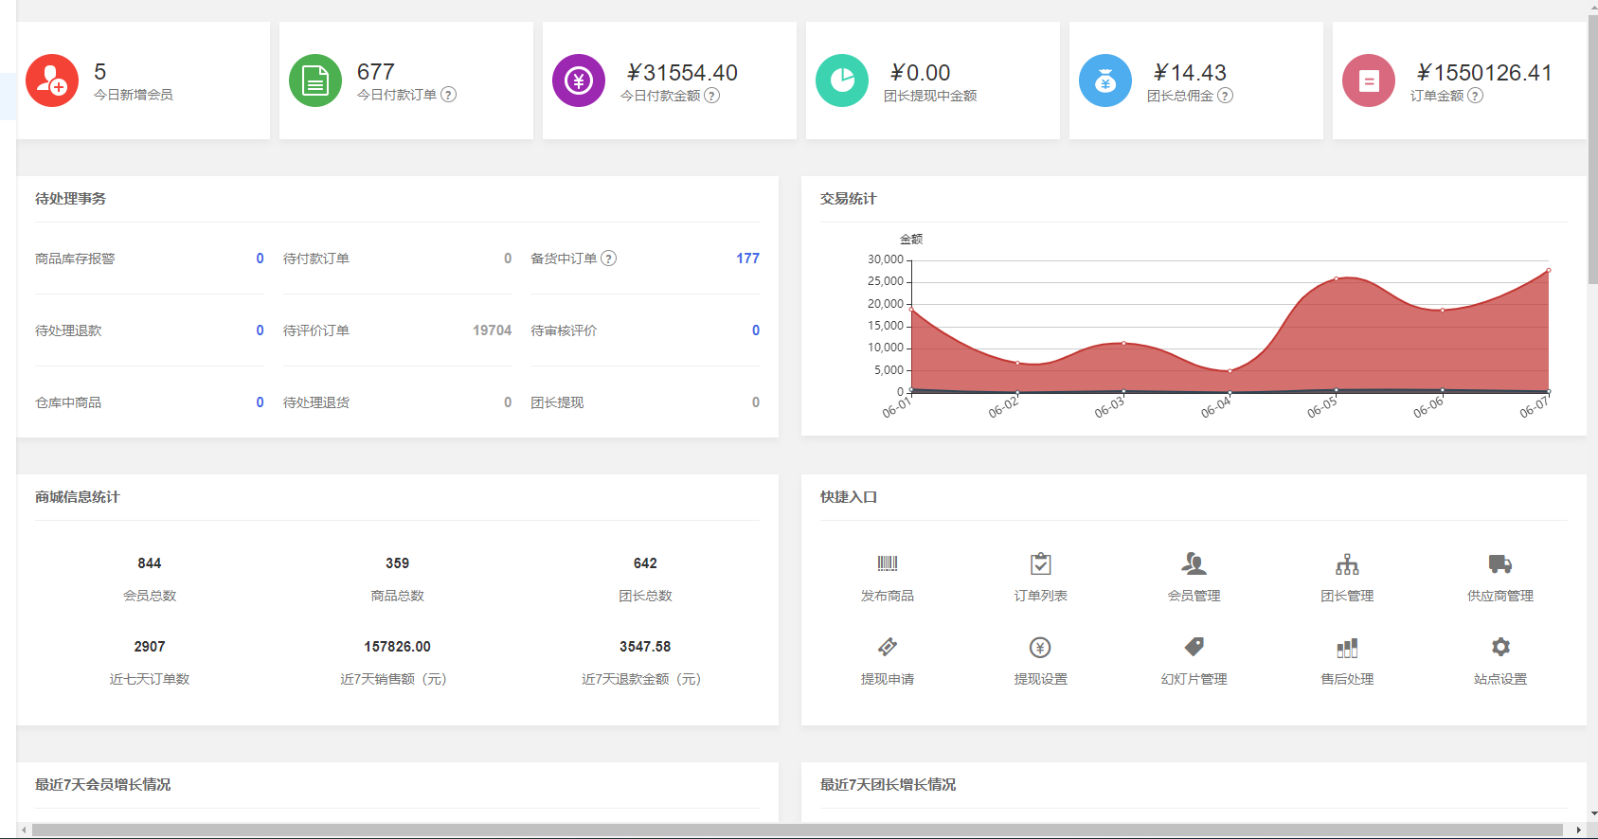Open the 售后处理 shortcut link
This screenshot has height=839, width=1598.
1347,679
